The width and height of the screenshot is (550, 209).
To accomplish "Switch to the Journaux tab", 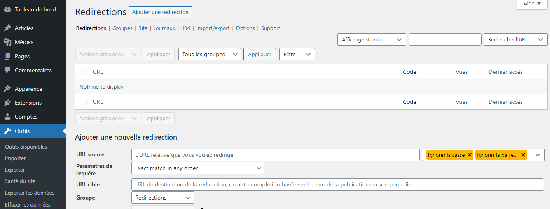I will pyautogui.click(x=164, y=28).
